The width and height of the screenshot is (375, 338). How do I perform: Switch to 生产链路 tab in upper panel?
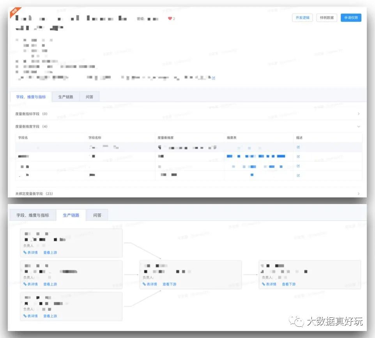point(65,97)
